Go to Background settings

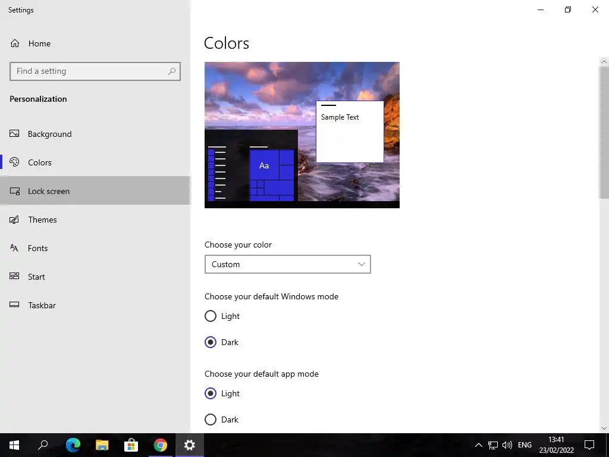coord(95,134)
